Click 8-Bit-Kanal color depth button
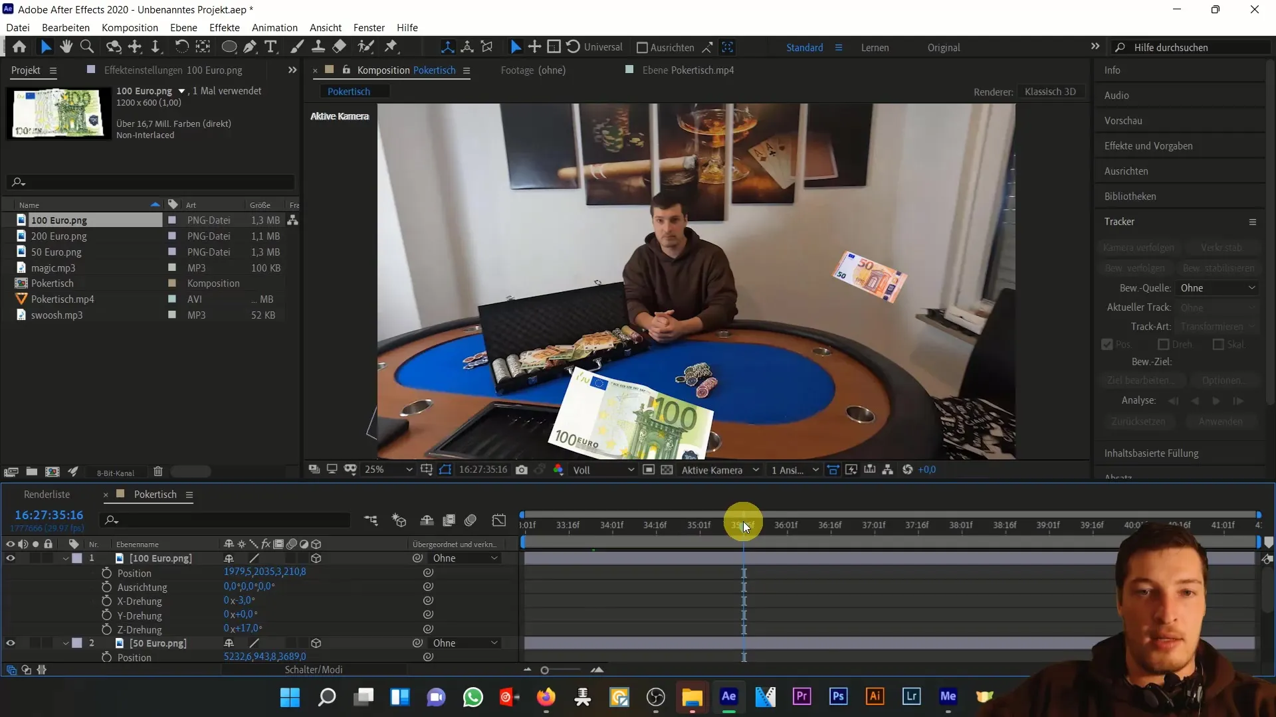The height and width of the screenshot is (717, 1276). coord(116,473)
